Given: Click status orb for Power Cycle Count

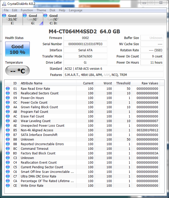Looking at the screenshot, I should 8,102.
